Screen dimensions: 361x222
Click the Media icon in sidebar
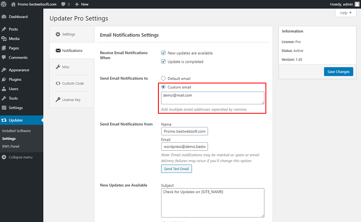pyautogui.click(x=4, y=39)
